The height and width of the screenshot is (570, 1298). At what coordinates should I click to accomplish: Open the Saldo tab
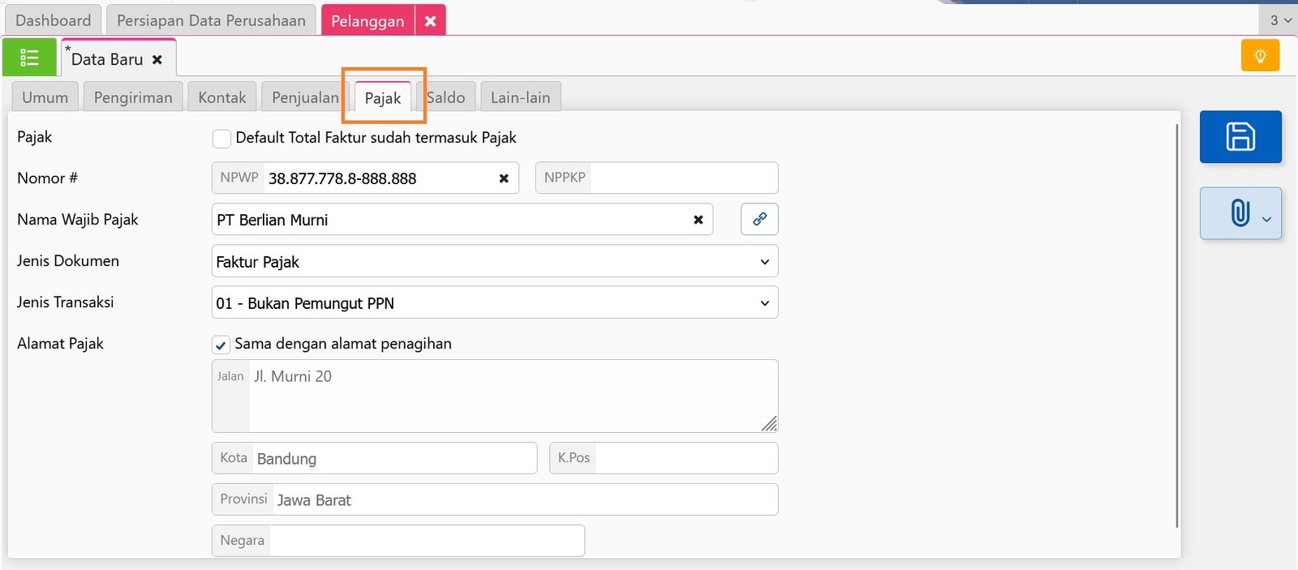point(446,97)
